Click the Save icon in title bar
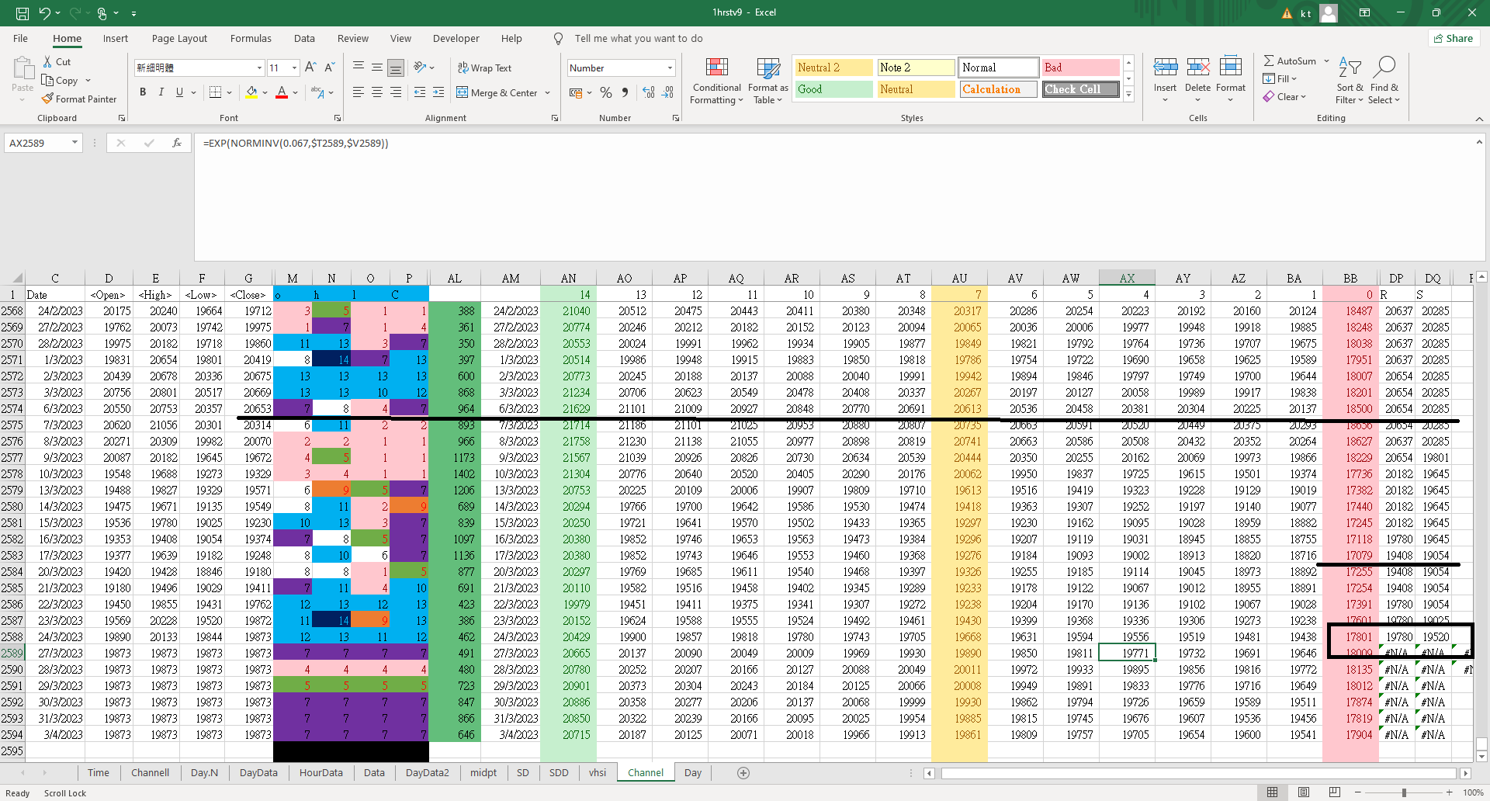 coord(23,13)
